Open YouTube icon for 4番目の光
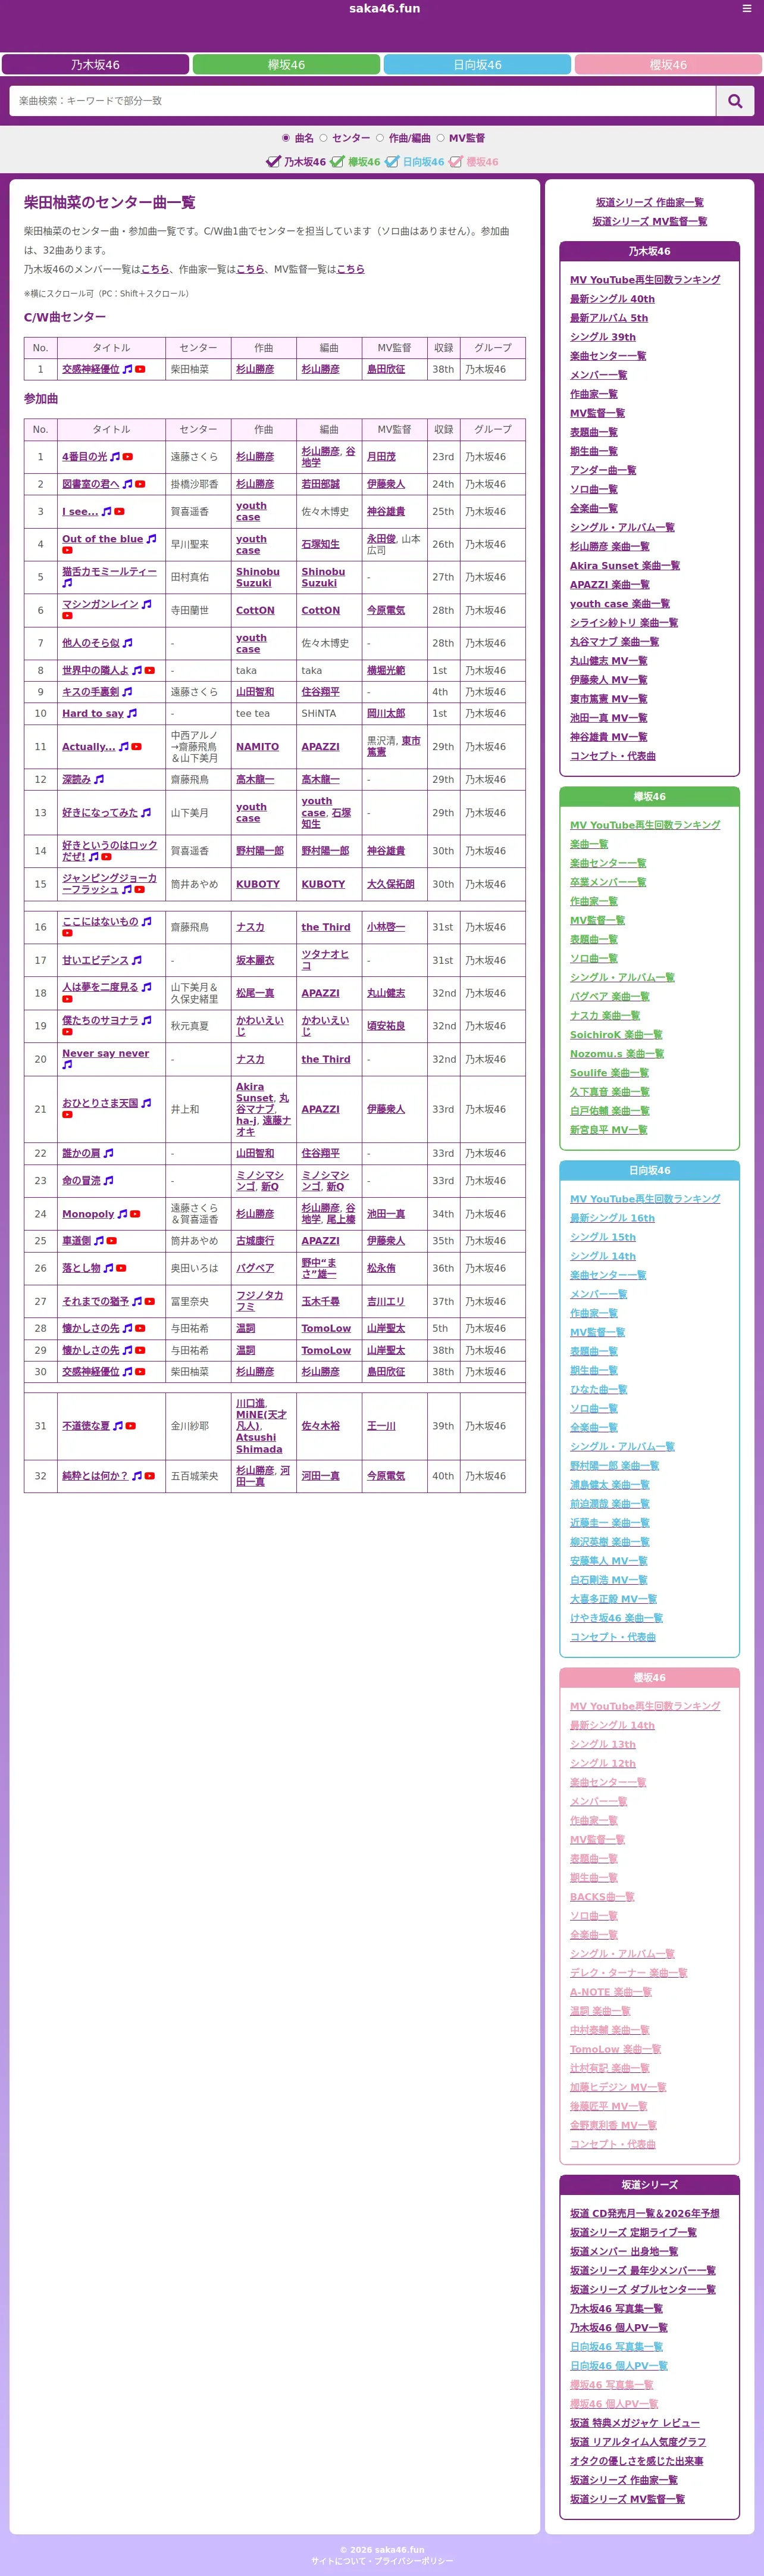 coord(128,457)
